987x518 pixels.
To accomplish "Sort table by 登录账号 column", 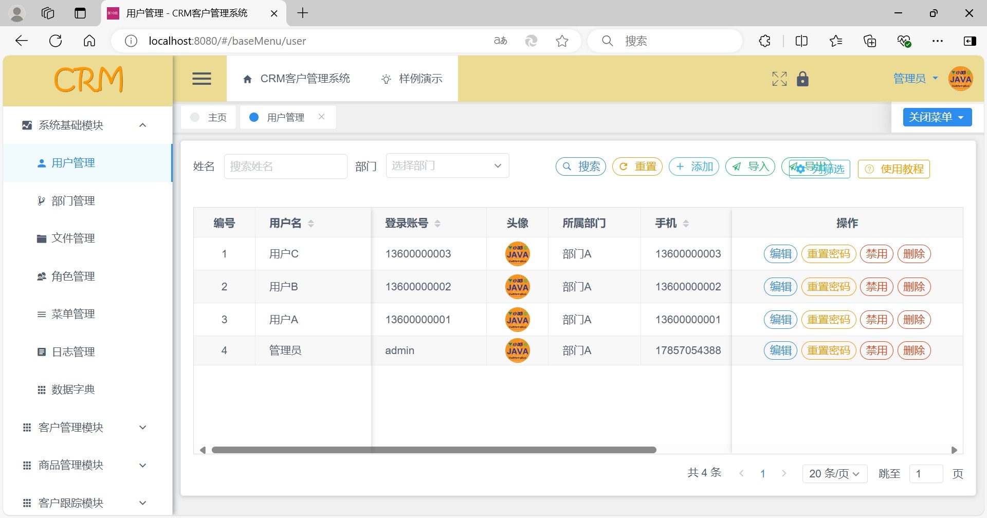I will coord(437,224).
